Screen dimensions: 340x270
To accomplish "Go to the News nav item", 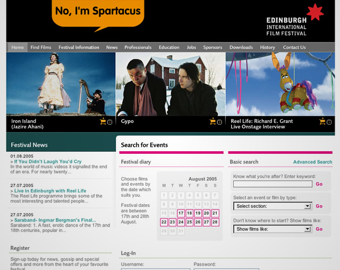I will [112, 47].
